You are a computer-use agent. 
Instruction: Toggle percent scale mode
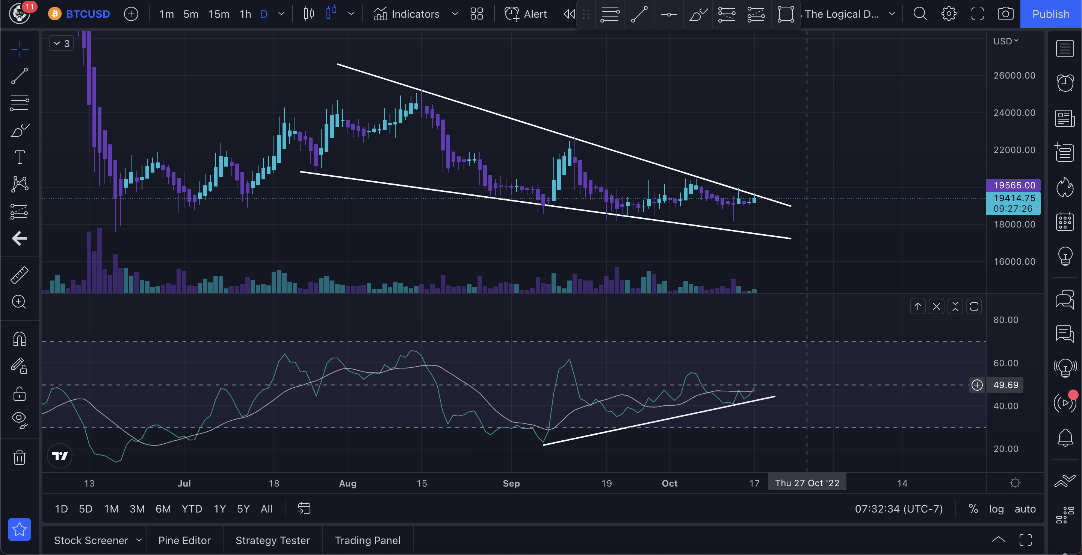point(973,509)
